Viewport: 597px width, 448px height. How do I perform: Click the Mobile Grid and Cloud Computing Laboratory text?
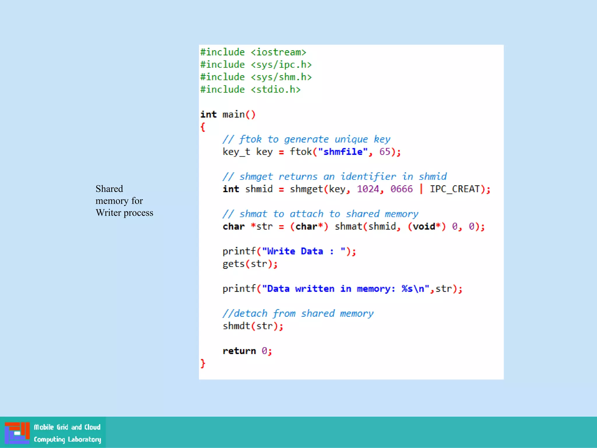[67, 433]
